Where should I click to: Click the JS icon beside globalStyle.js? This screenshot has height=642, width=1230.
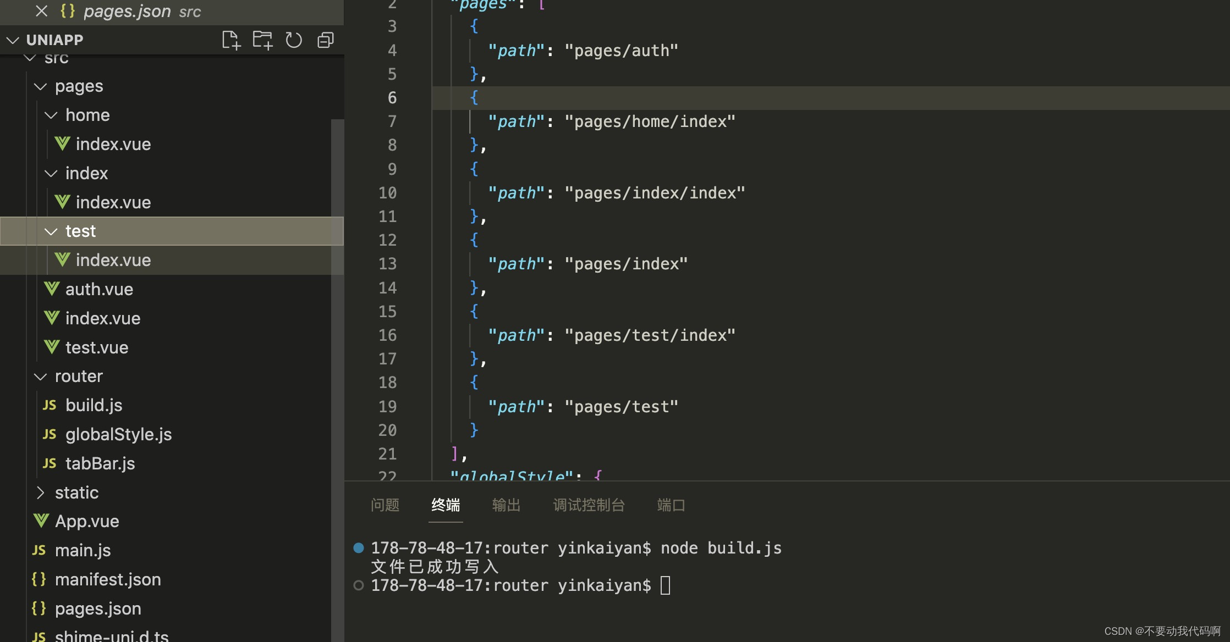pyautogui.click(x=49, y=434)
